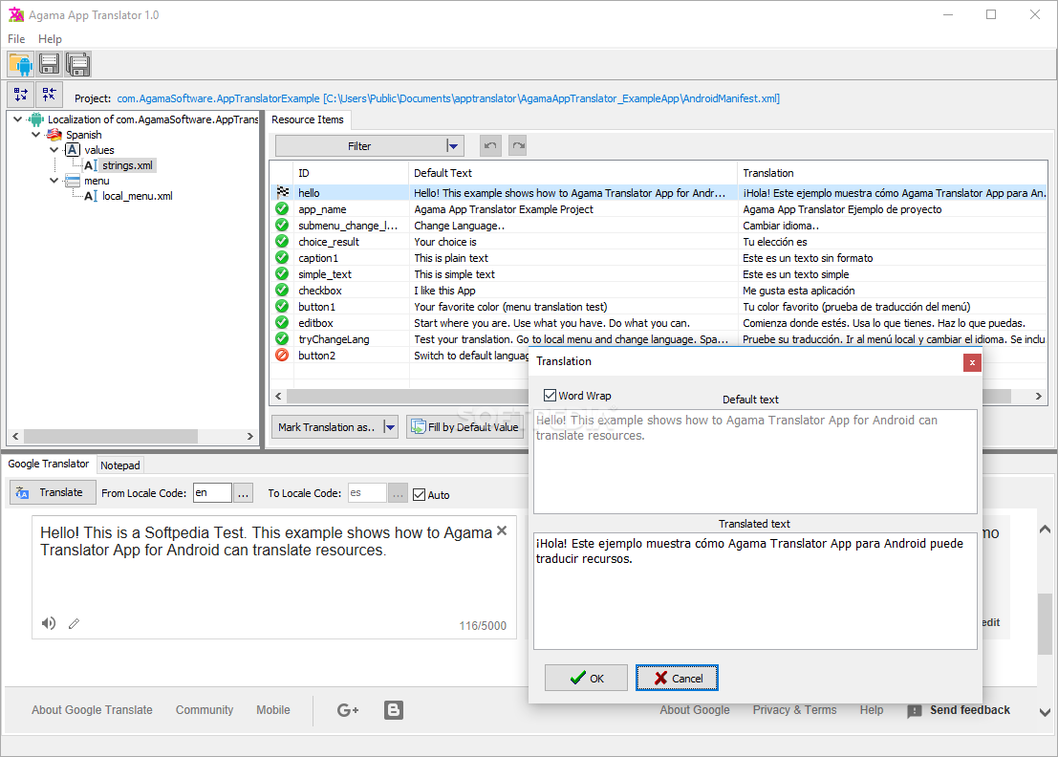1058x757 pixels.
Task: Collapse the Localization root tree node
Action: (17, 119)
